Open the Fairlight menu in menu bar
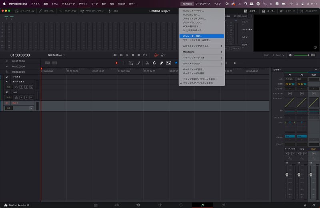This screenshot has height=208, width=320. coord(187,4)
